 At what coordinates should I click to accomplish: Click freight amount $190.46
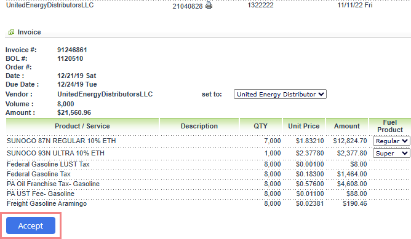pyautogui.click(x=354, y=203)
